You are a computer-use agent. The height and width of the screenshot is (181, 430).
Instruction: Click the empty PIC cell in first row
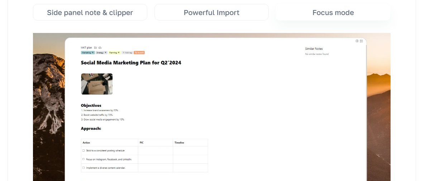coord(155,151)
